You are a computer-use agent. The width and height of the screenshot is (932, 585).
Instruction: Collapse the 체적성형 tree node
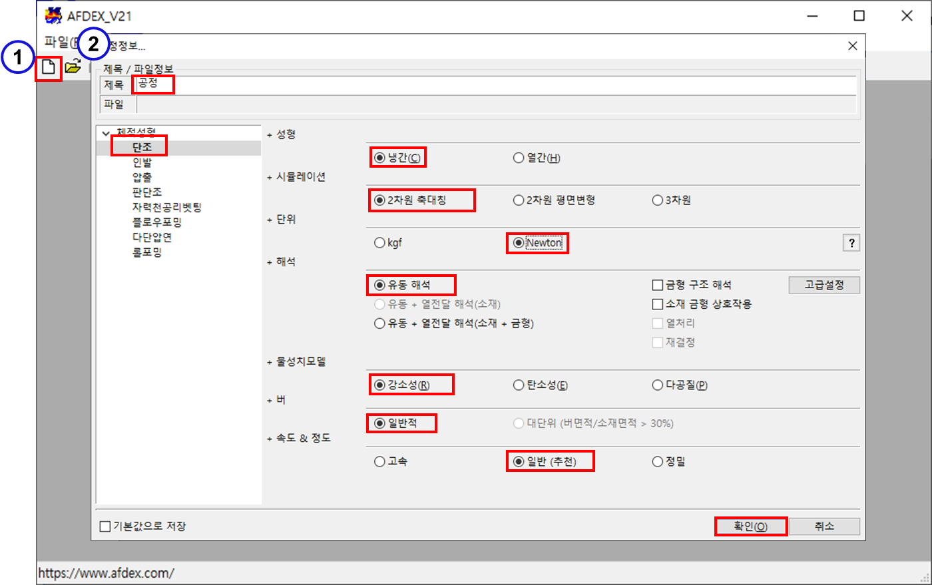coord(106,133)
